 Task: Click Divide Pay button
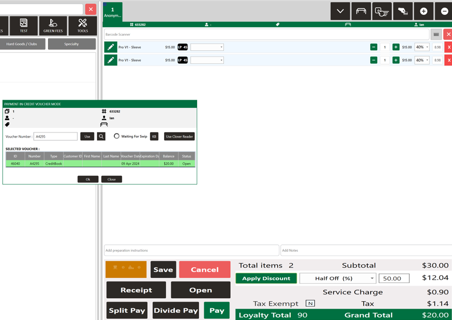click(176, 311)
